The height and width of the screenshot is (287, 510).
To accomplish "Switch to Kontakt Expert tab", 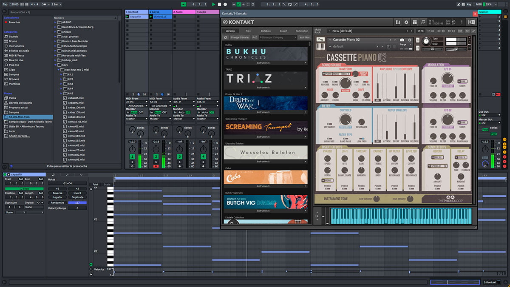I will click(283, 31).
